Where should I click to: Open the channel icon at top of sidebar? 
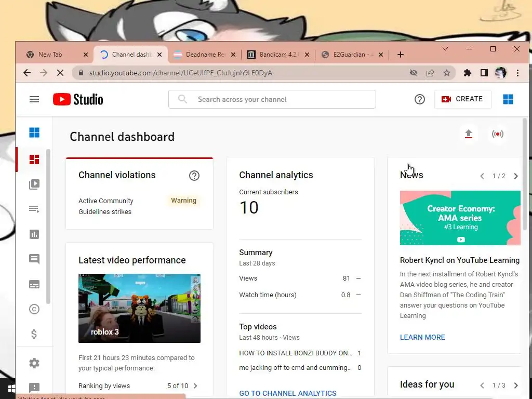click(34, 132)
